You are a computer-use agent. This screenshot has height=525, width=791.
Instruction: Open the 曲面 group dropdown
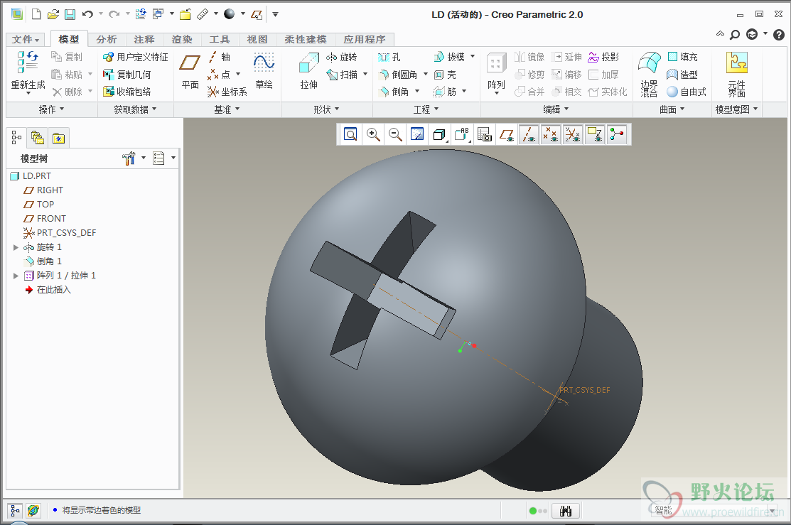(x=672, y=109)
